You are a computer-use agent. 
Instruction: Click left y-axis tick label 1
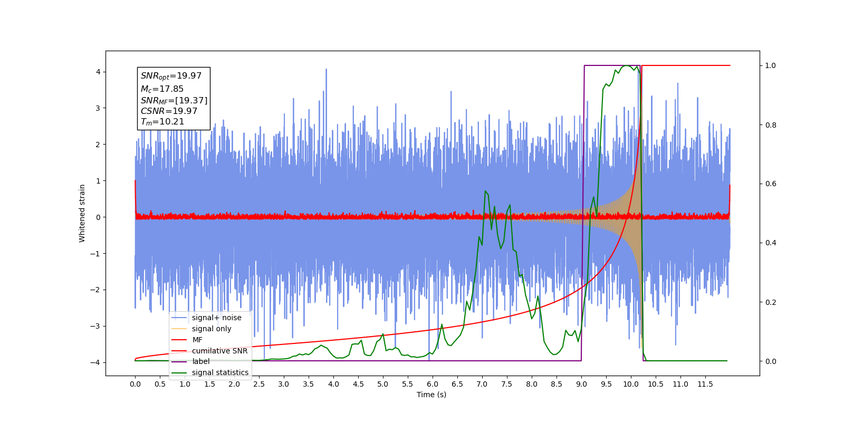click(98, 181)
